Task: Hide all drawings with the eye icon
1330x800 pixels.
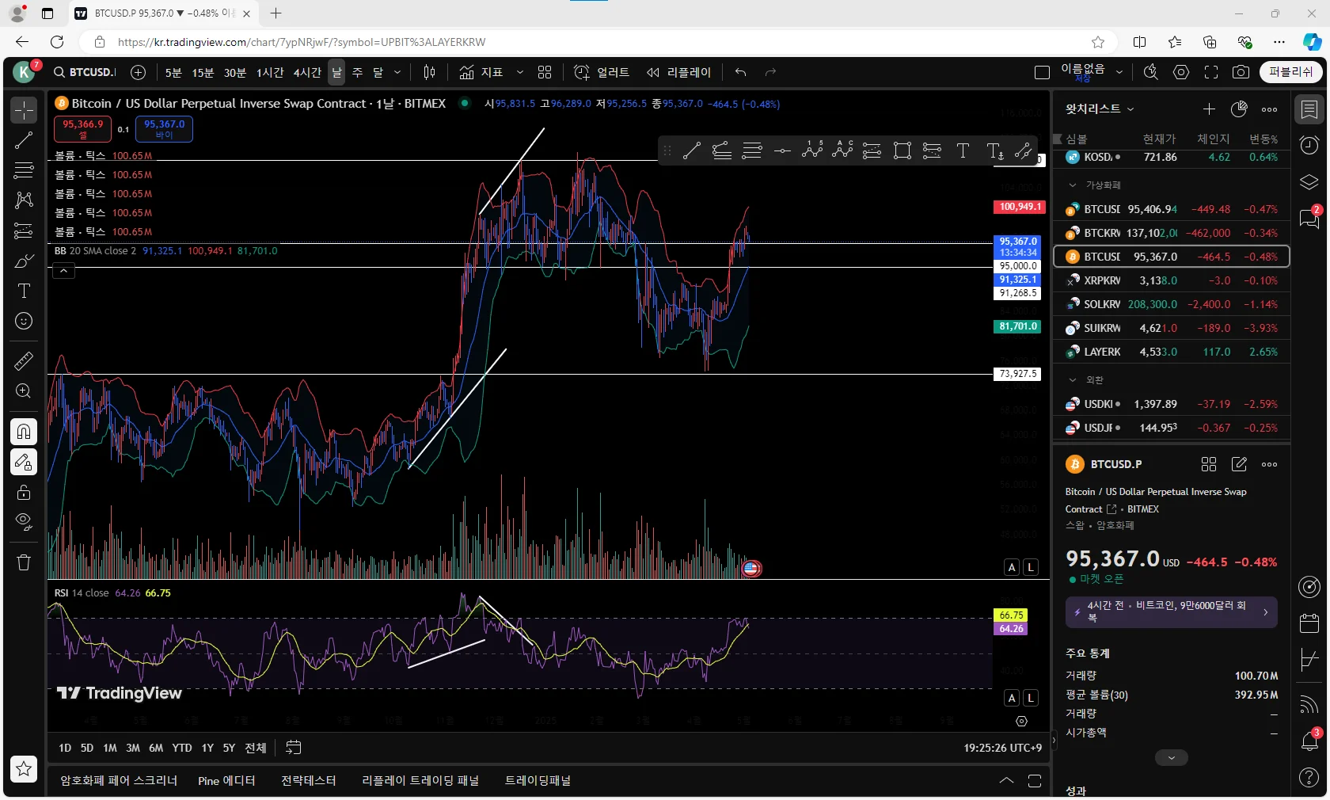Action: pyautogui.click(x=24, y=522)
